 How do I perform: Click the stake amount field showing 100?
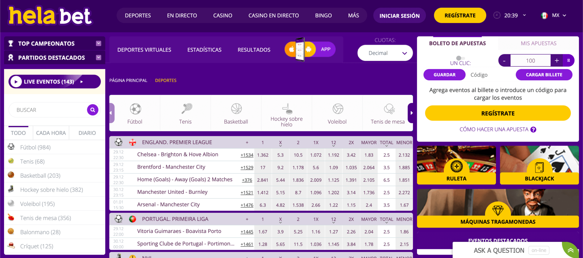531,60
